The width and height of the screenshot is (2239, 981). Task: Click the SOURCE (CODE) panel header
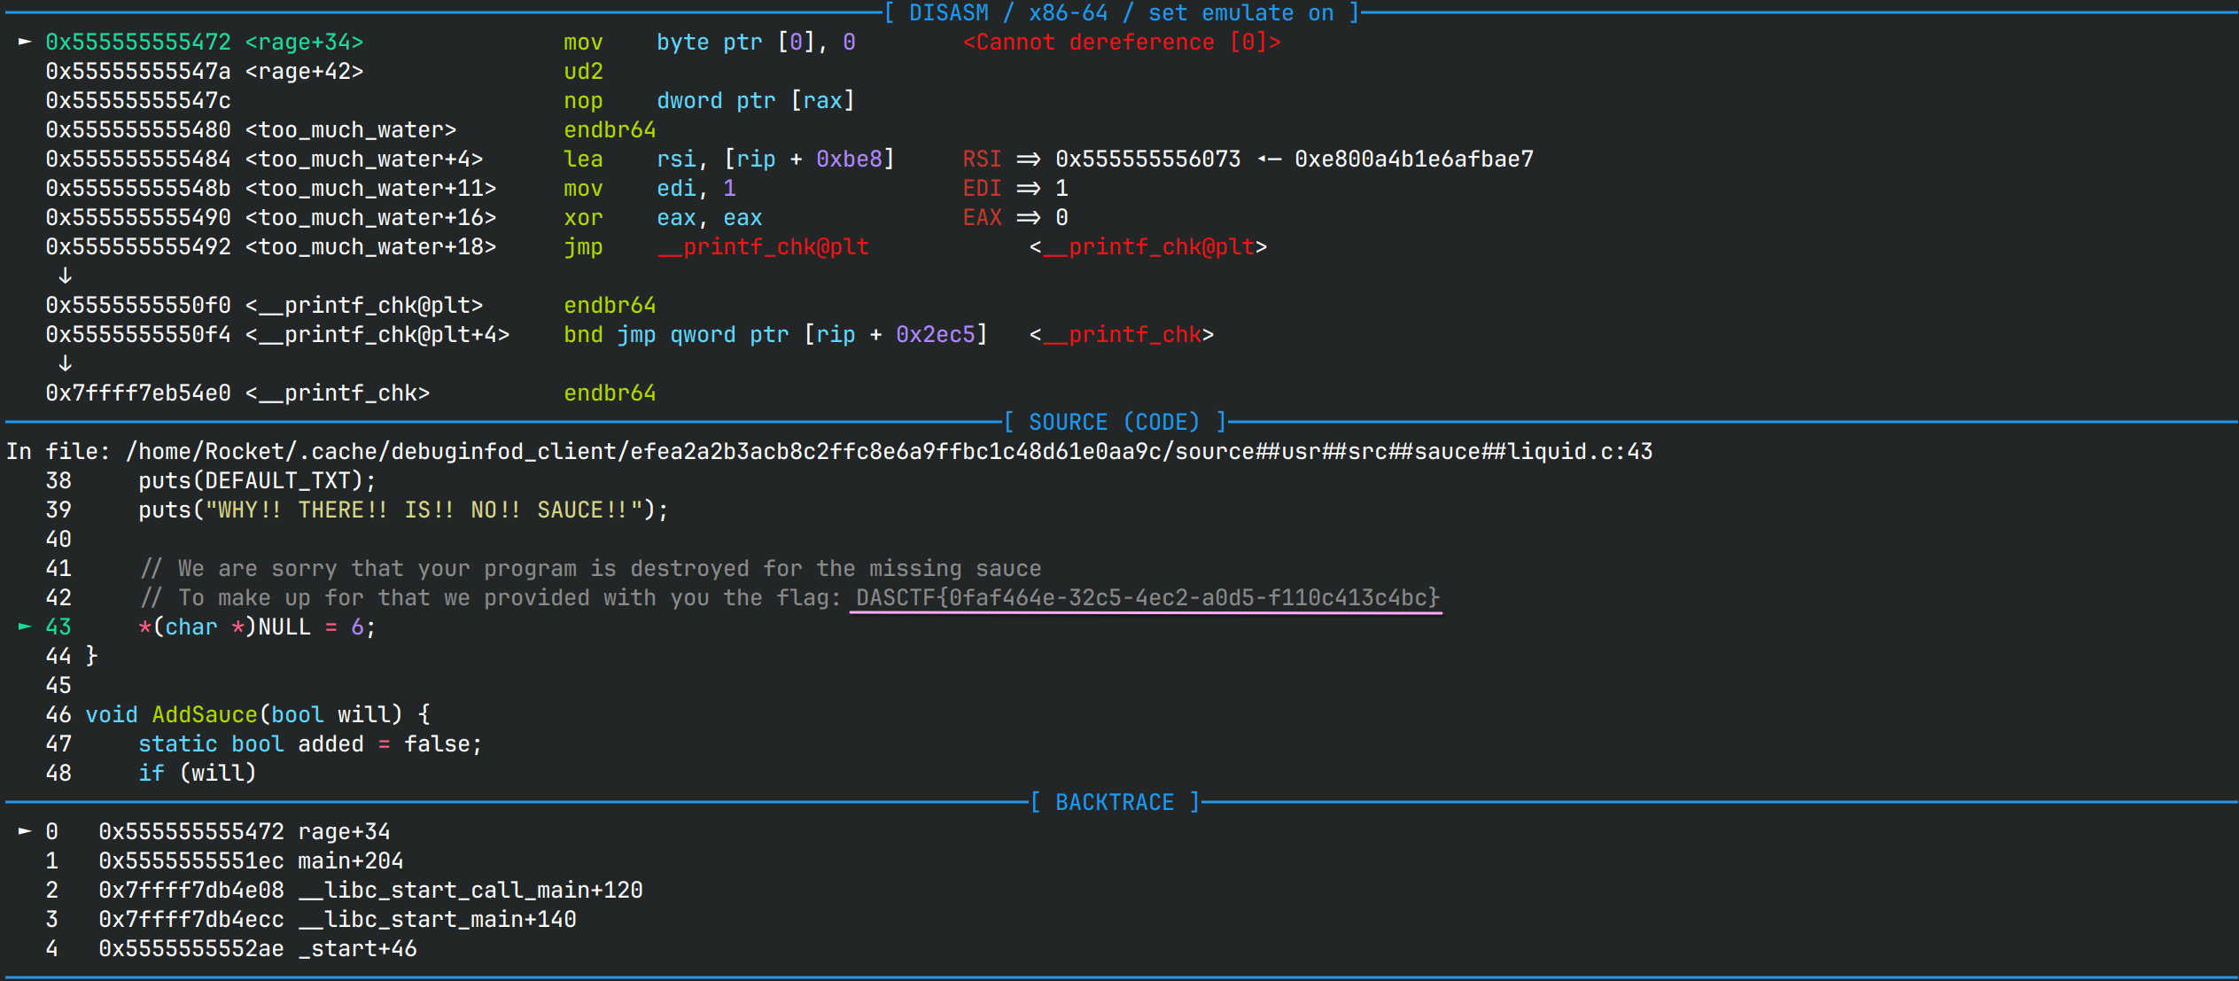(1114, 422)
